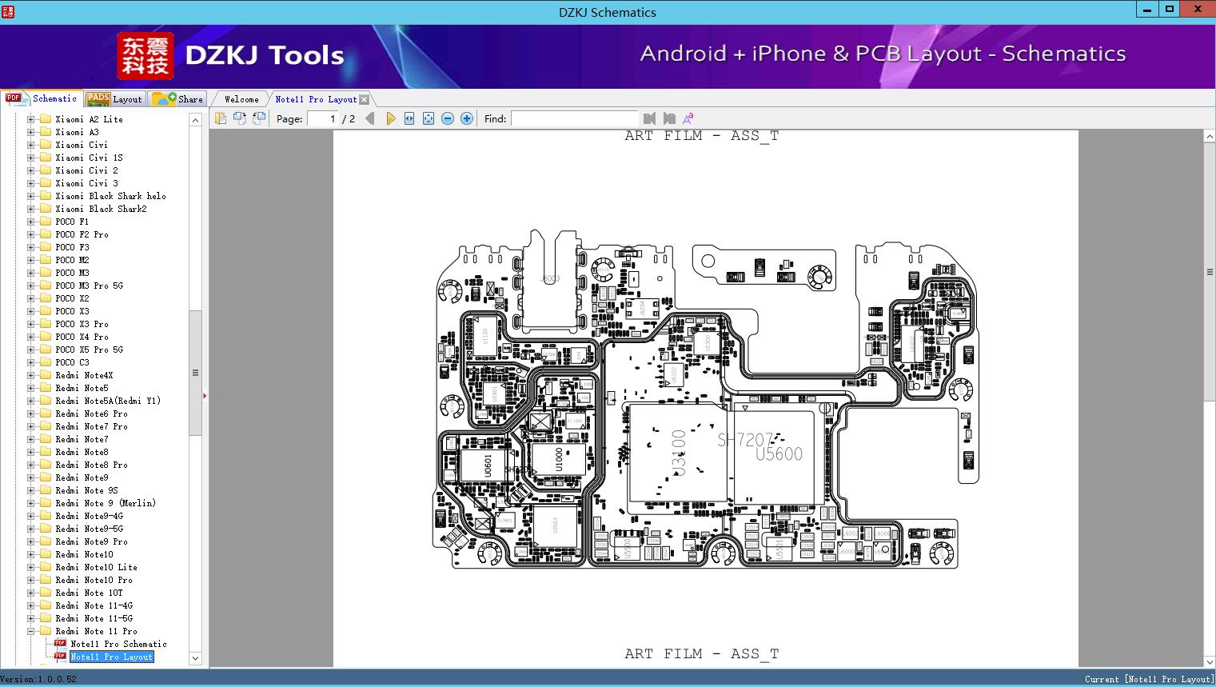Click the folder icon of Xiaomi Civi 3
Viewport: 1216px width, 687px height.
(46, 183)
